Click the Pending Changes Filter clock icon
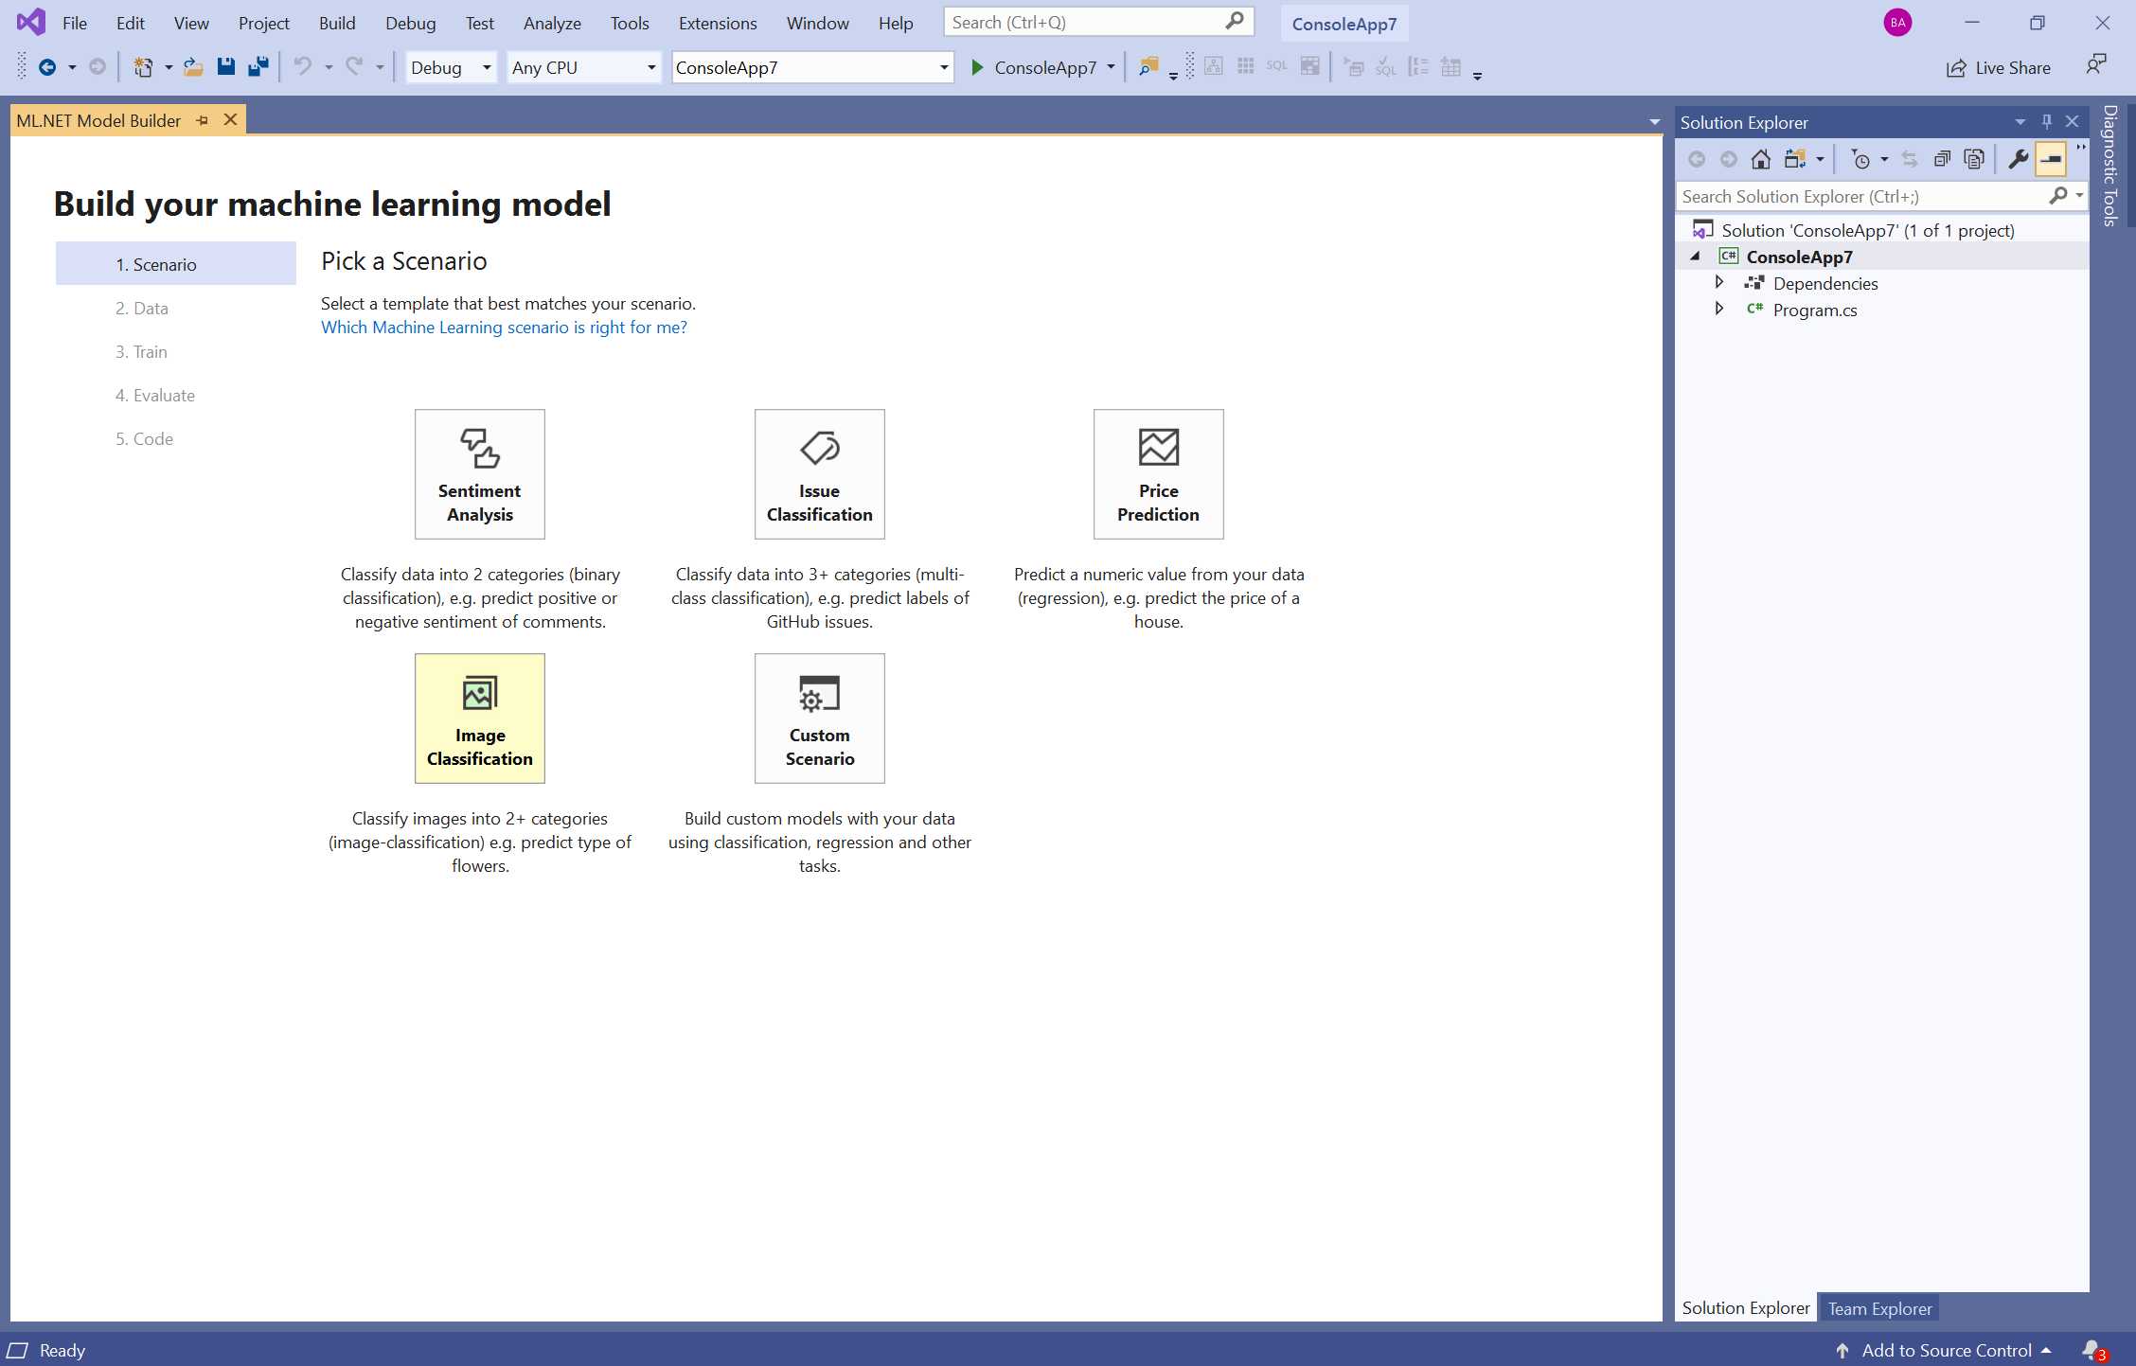Viewport: 2136px width, 1366px height. point(1860,159)
